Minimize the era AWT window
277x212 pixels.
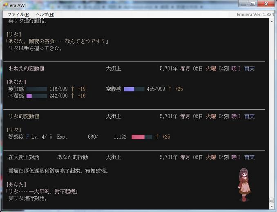click(x=243, y=4)
